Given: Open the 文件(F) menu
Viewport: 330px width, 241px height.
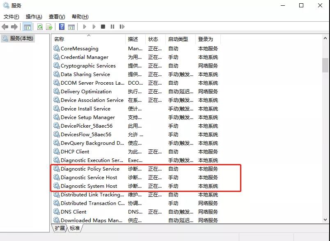Looking at the screenshot, I should point(11,16).
